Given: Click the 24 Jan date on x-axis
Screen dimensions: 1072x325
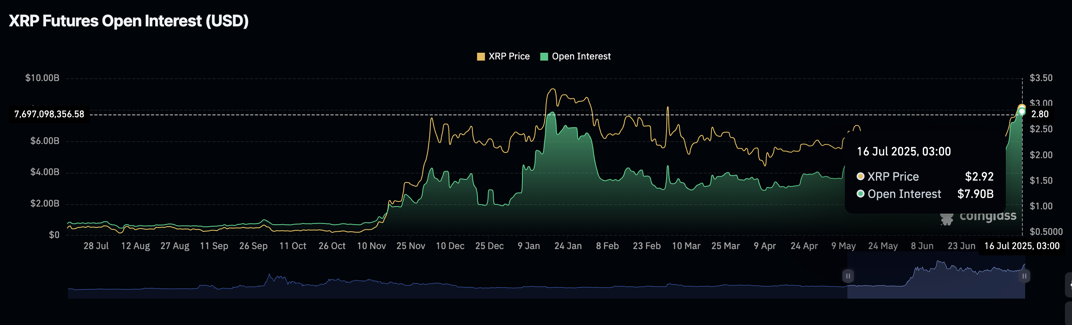Looking at the screenshot, I should [x=568, y=246].
